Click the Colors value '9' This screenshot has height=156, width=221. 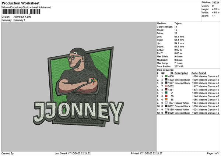pos(213,6)
